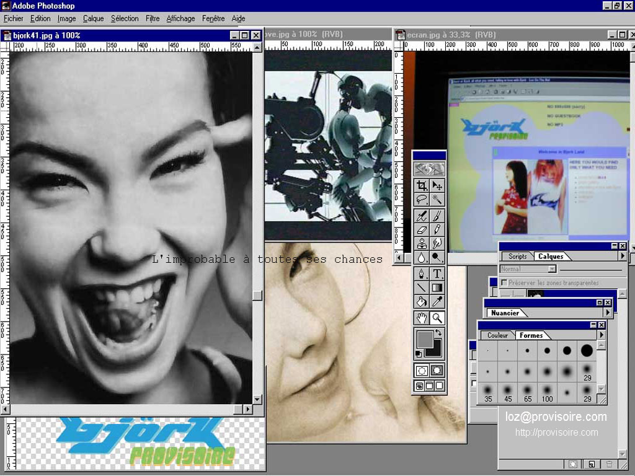
Task: Select the Blur water-drop tool
Action: (422, 257)
